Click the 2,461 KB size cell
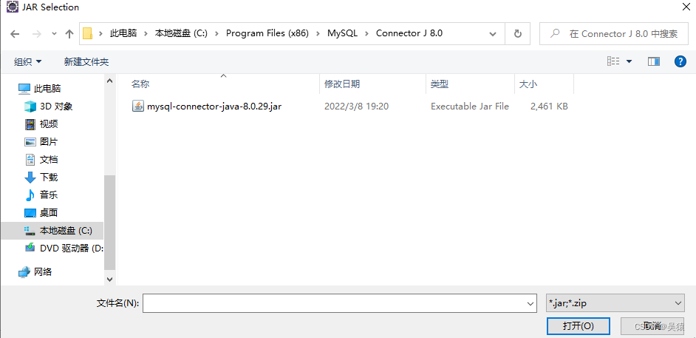 [549, 107]
